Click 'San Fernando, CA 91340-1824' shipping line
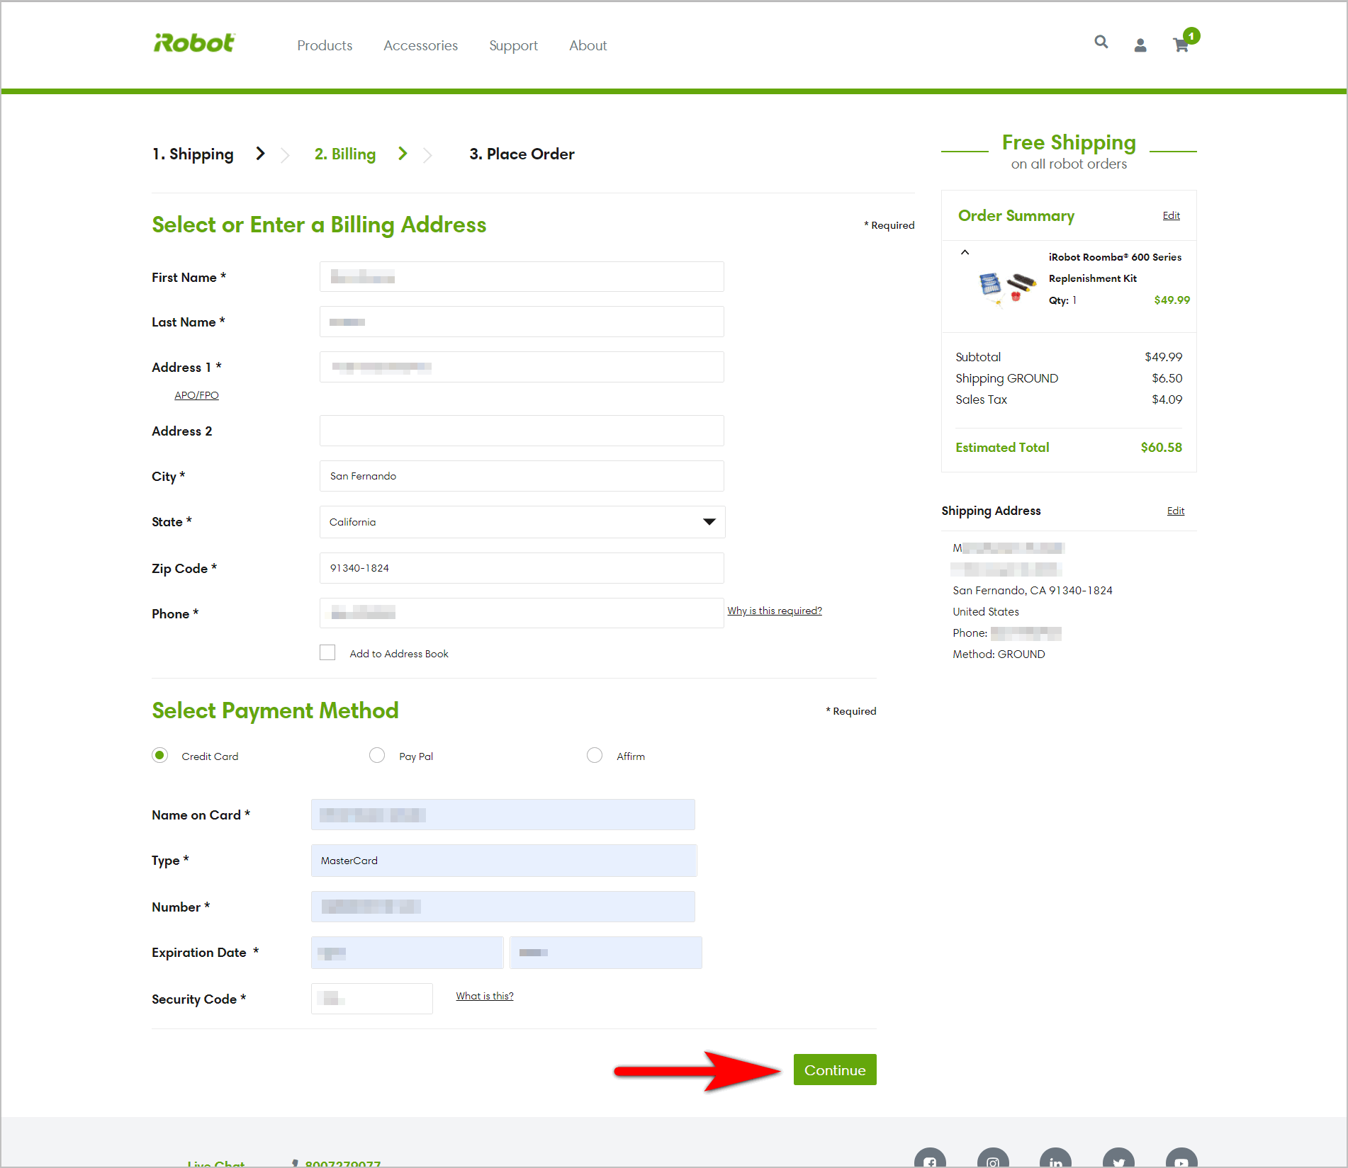 click(x=1033, y=591)
